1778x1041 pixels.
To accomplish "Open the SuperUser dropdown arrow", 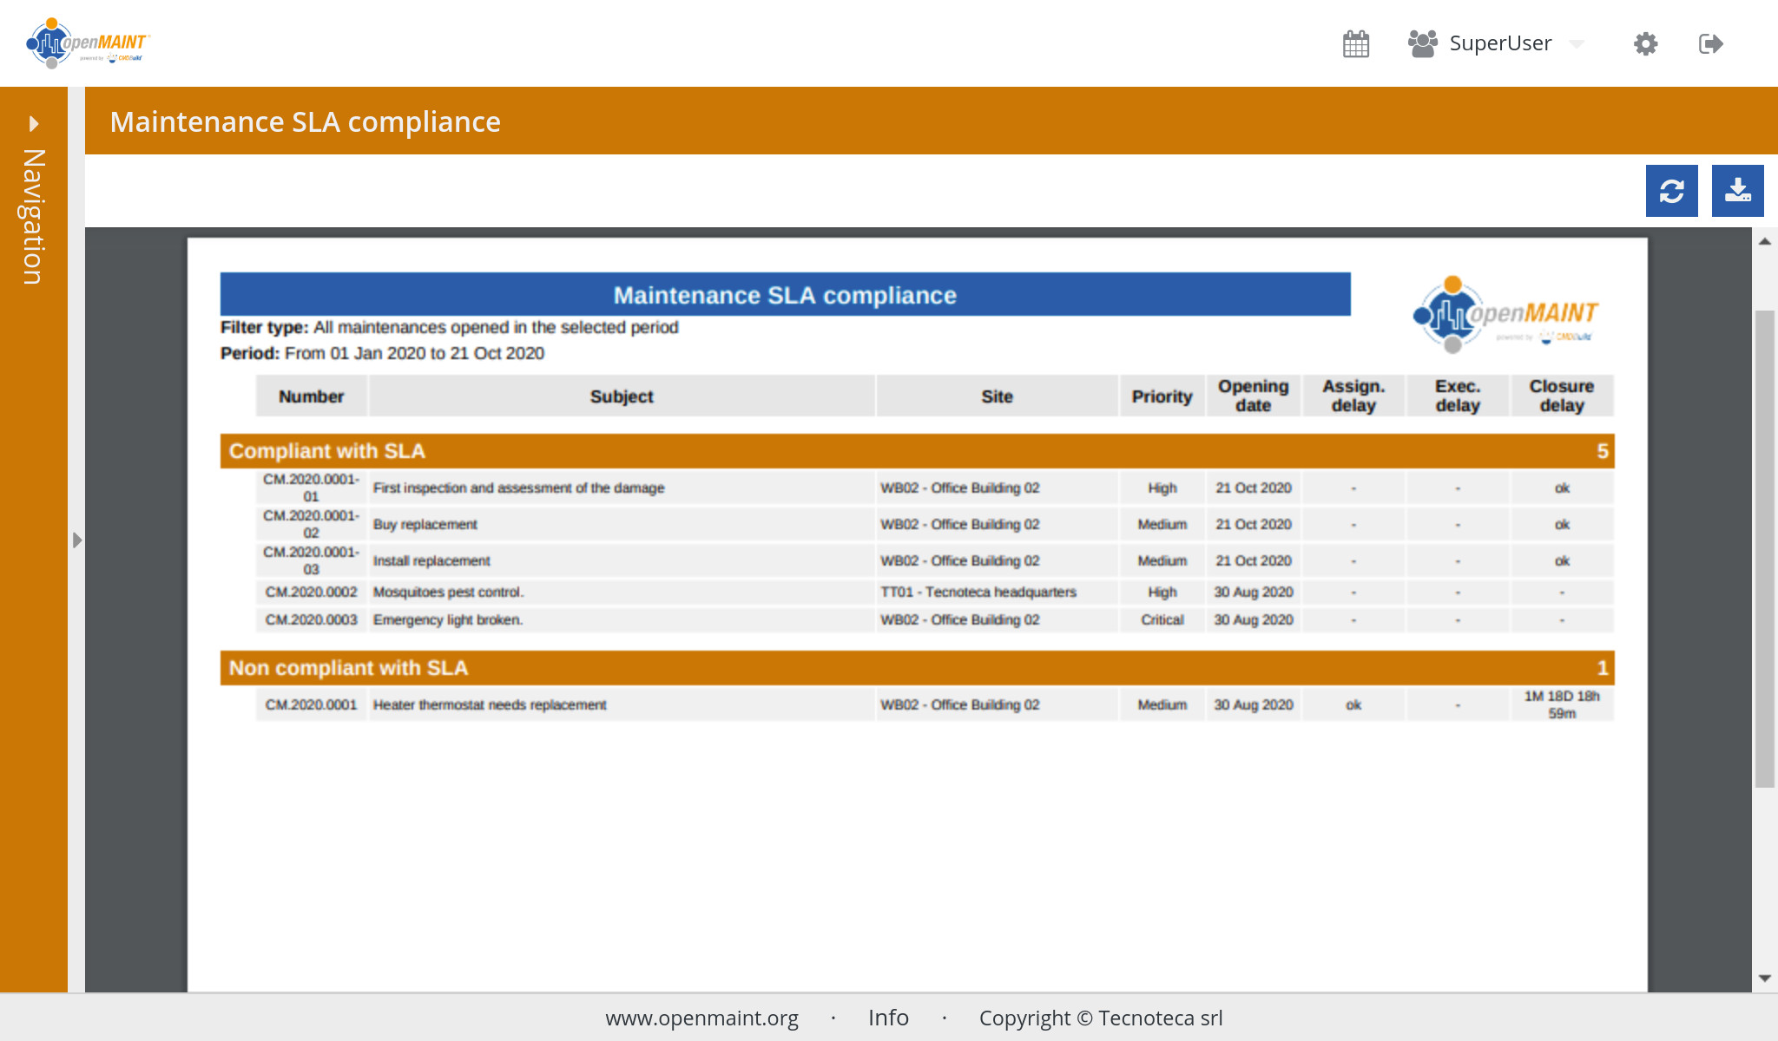I will [1577, 43].
